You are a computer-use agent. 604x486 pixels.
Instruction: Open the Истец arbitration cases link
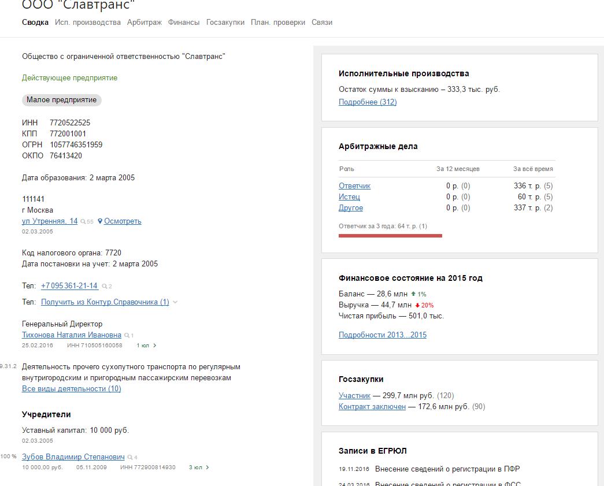(x=349, y=197)
